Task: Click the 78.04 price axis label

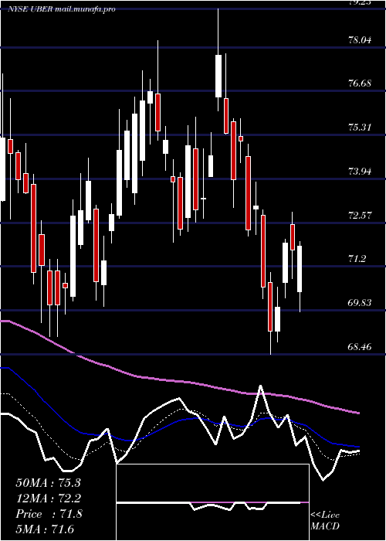Action: [x=360, y=40]
